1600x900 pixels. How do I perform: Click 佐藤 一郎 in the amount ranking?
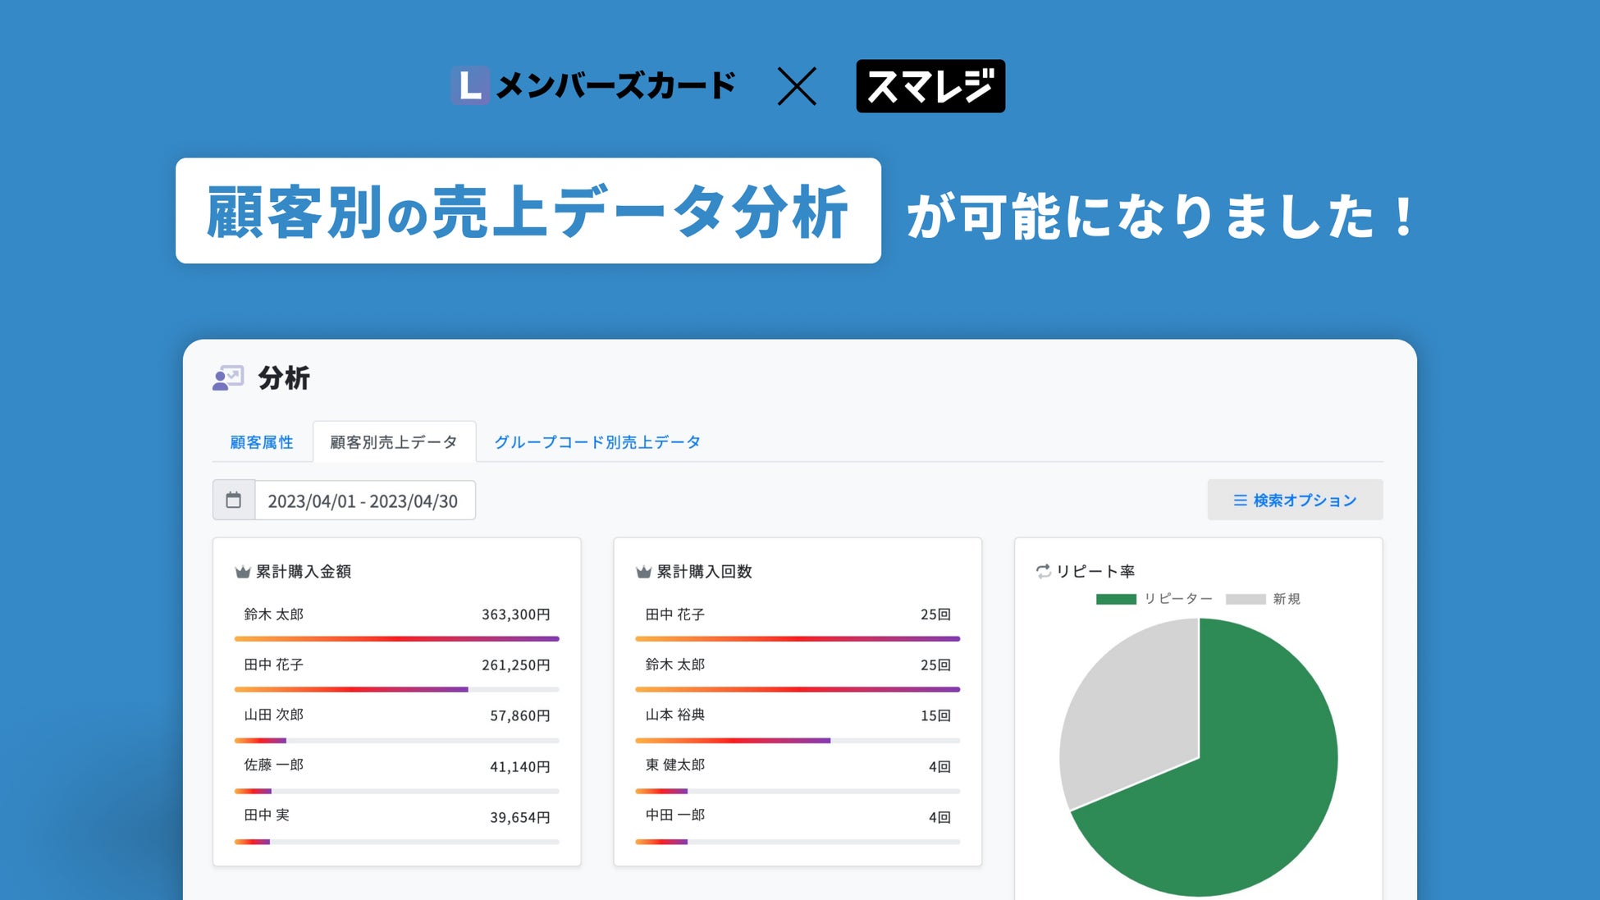(274, 765)
